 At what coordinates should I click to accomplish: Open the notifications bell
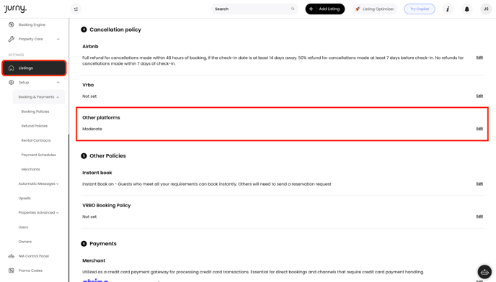[466, 9]
